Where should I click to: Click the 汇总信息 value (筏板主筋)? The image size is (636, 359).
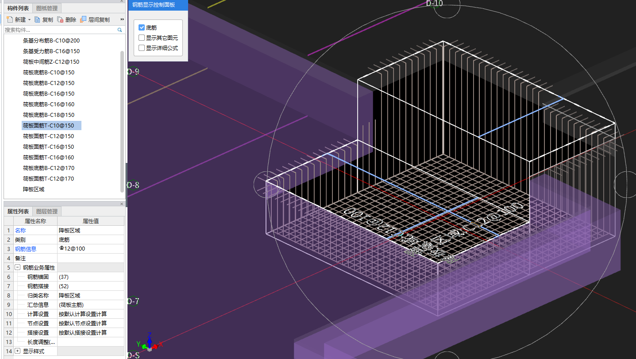coord(91,305)
